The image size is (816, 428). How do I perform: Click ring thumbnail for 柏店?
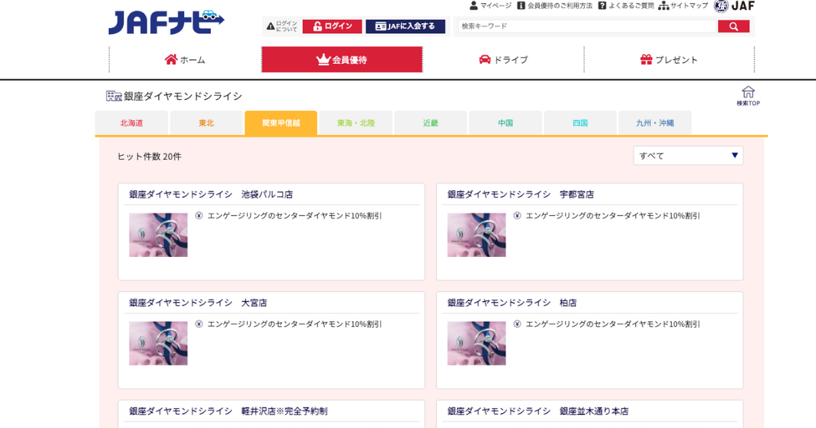coord(477,344)
